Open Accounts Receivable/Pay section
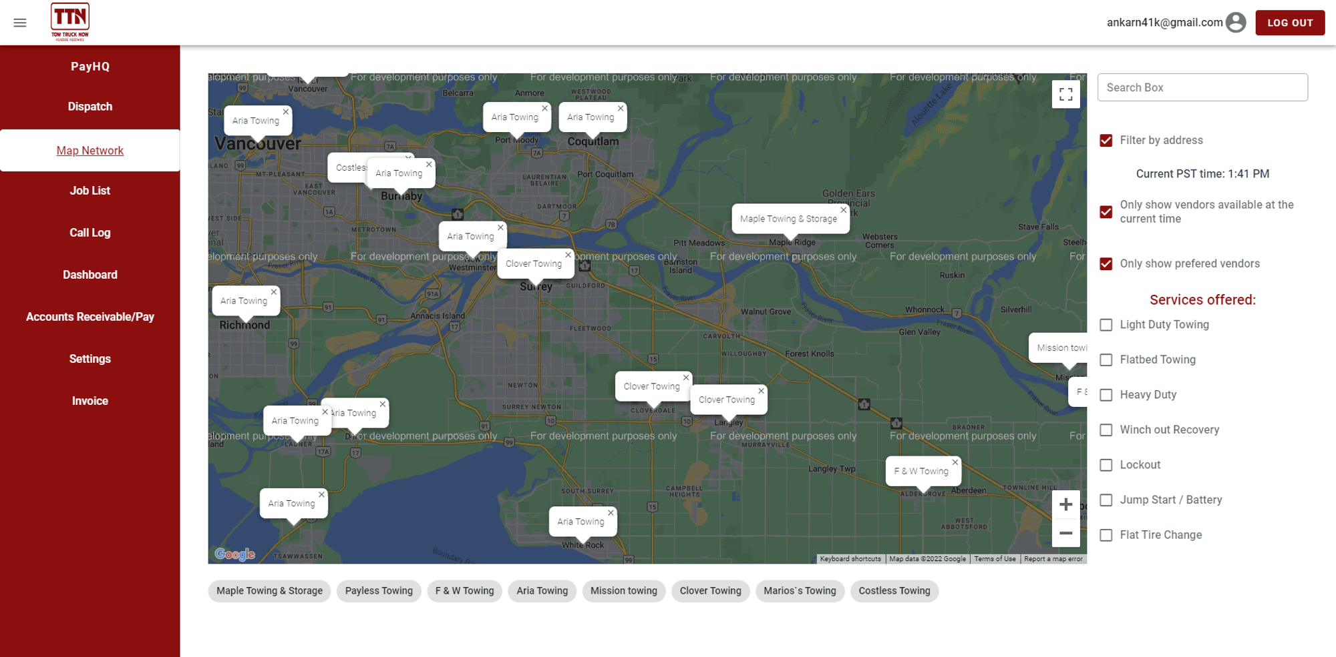This screenshot has width=1336, height=657. click(90, 317)
